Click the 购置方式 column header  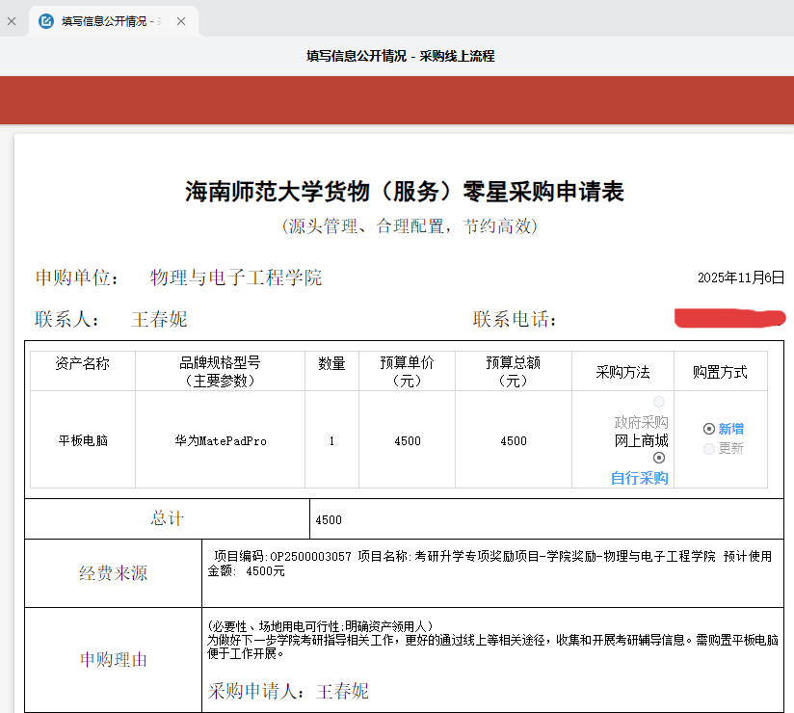pyautogui.click(x=720, y=372)
